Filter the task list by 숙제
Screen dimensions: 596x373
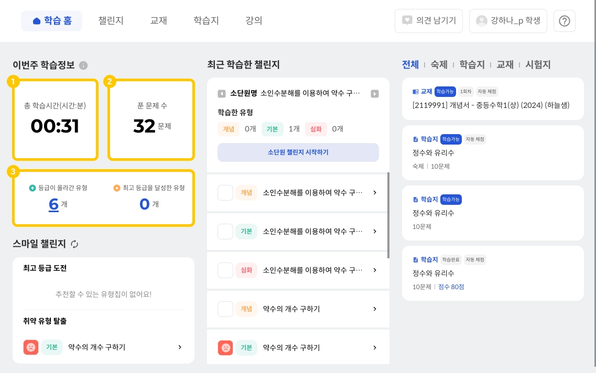(439, 65)
